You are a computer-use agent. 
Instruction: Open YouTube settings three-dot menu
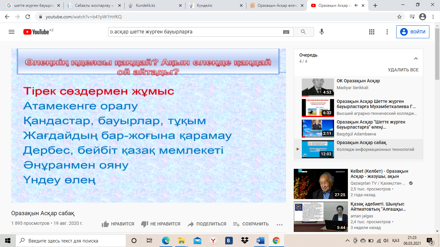(387, 32)
